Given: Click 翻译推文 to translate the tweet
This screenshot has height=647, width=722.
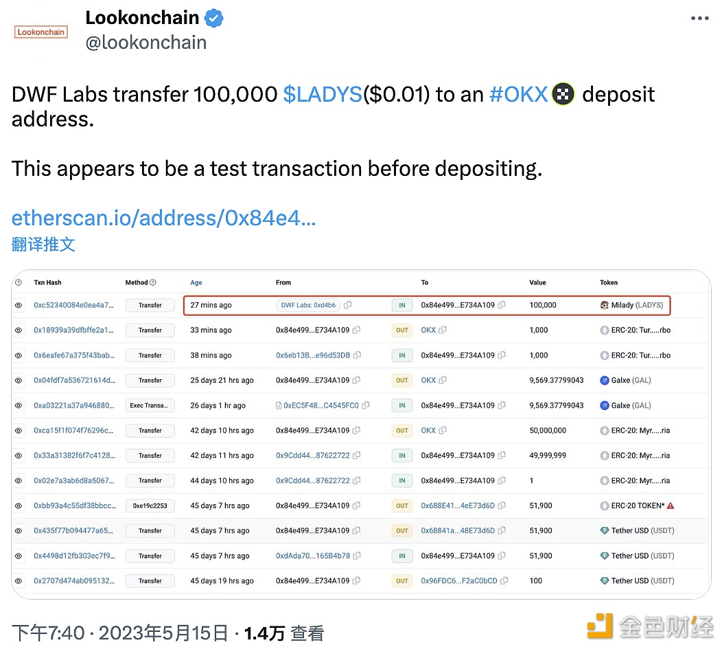Looking at the screenshot, I should click(x=43, y=245).
